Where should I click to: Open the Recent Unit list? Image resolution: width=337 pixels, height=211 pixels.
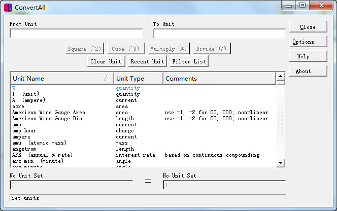[147, 61]
